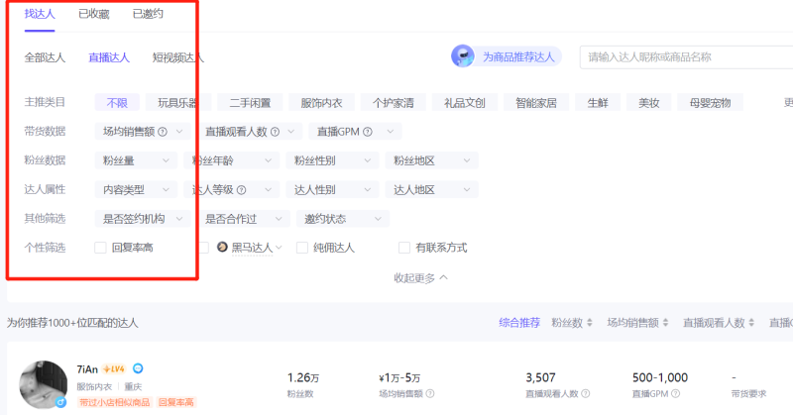This screenshot has height=415, width=793.
Task: Collapse filters via 收起更多
Action: point(420,278)
